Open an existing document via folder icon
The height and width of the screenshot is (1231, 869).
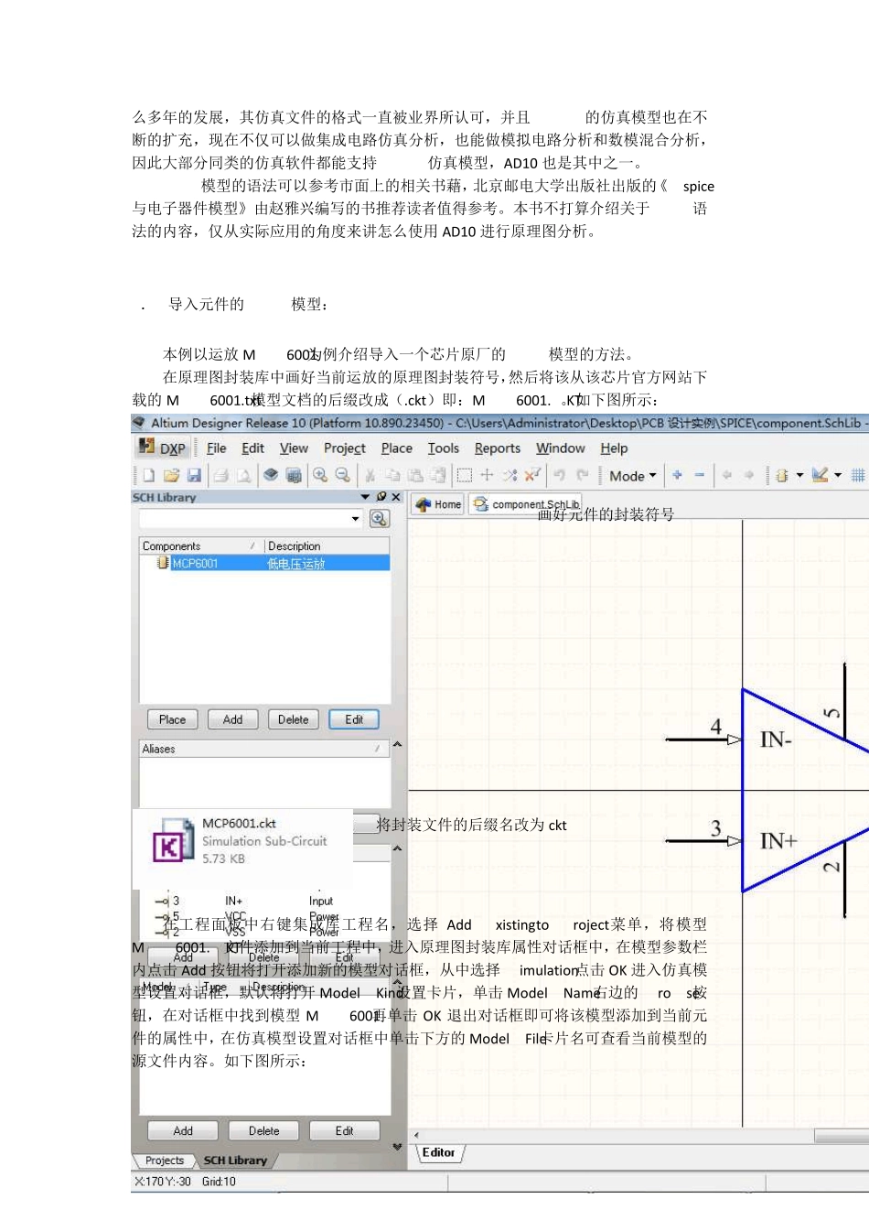171,475
